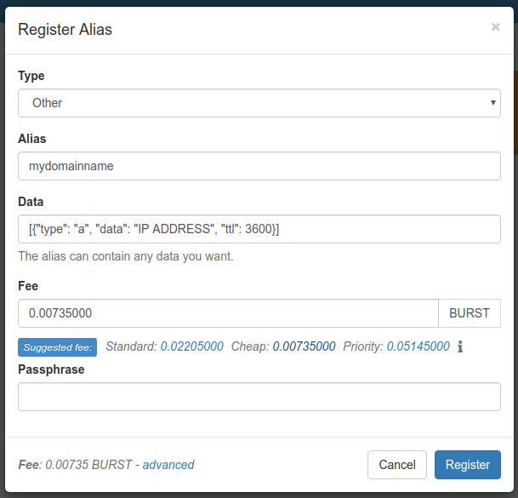Screen dimensions: 518x498
Task: Open the Type dropdown showing Other
Action: (x=259, y=103)
